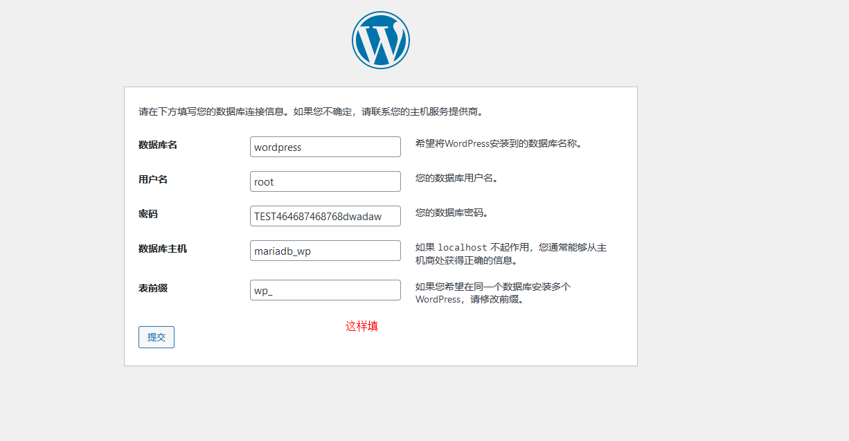The height and width of the screenshot is (441, 849).
Task: Focus the 密码 password field
Action: (x=325, y=216)
